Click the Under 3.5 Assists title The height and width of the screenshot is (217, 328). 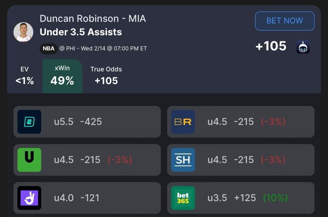point(81,32)
